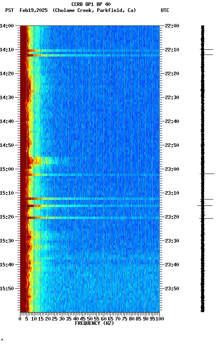Click the spectrogram event band near 15:02
This screenshot has height=344, width=220.
click(90, 175)
